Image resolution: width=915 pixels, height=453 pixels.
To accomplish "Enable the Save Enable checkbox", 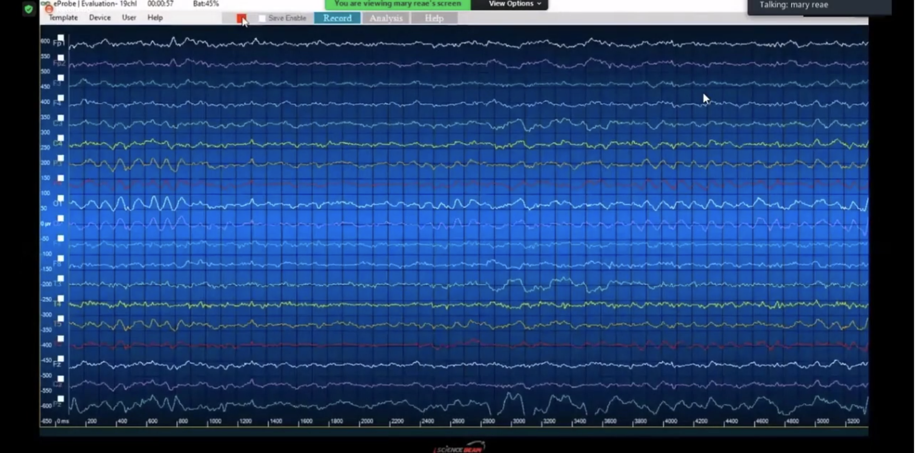I will coord(262,18).
